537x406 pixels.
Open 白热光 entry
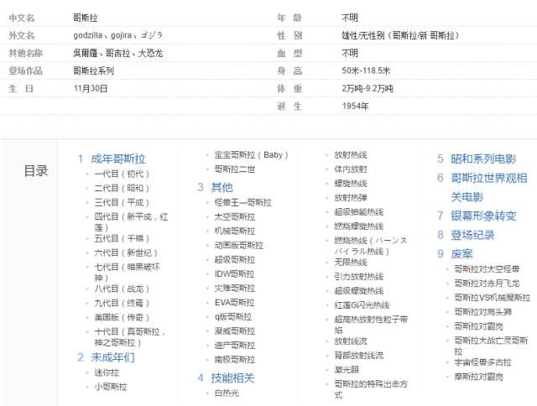227,393
